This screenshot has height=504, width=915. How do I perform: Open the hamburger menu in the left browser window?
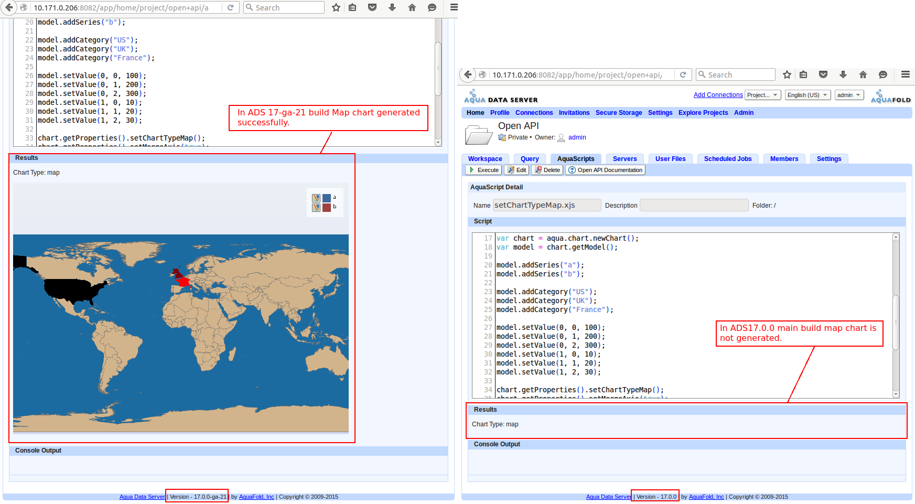[x=454, y=7]
